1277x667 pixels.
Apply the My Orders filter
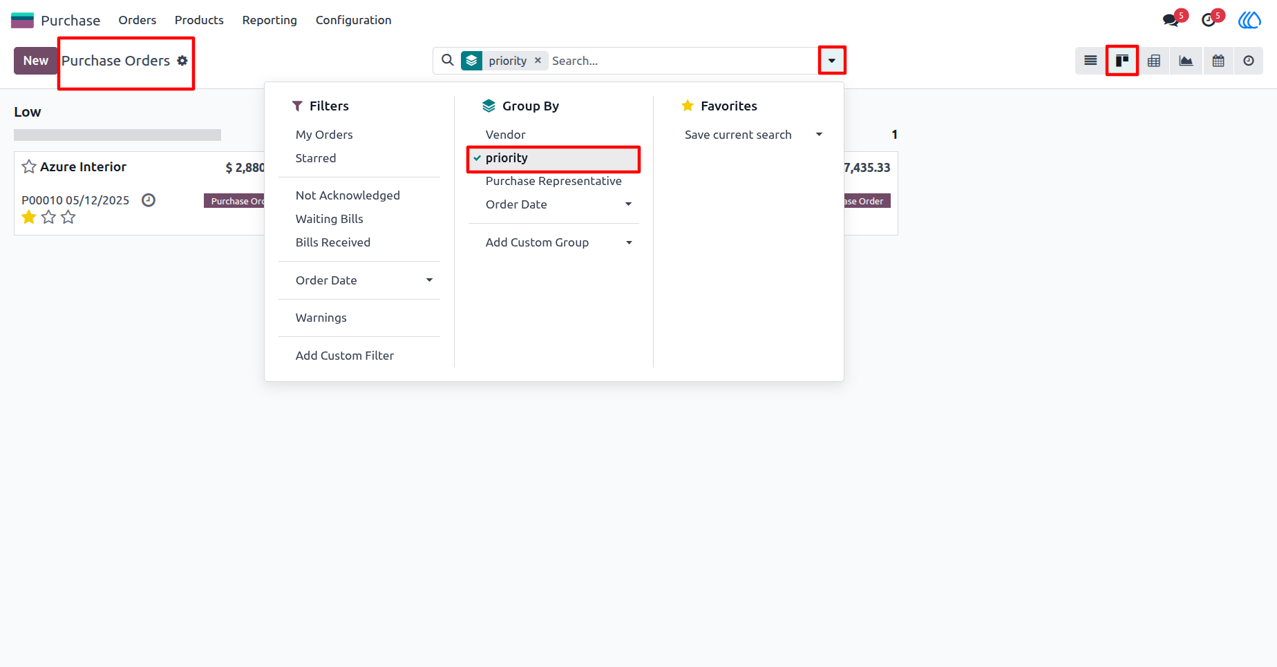359,135
